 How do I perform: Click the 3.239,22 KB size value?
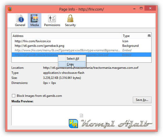click(x=62, y=78)
